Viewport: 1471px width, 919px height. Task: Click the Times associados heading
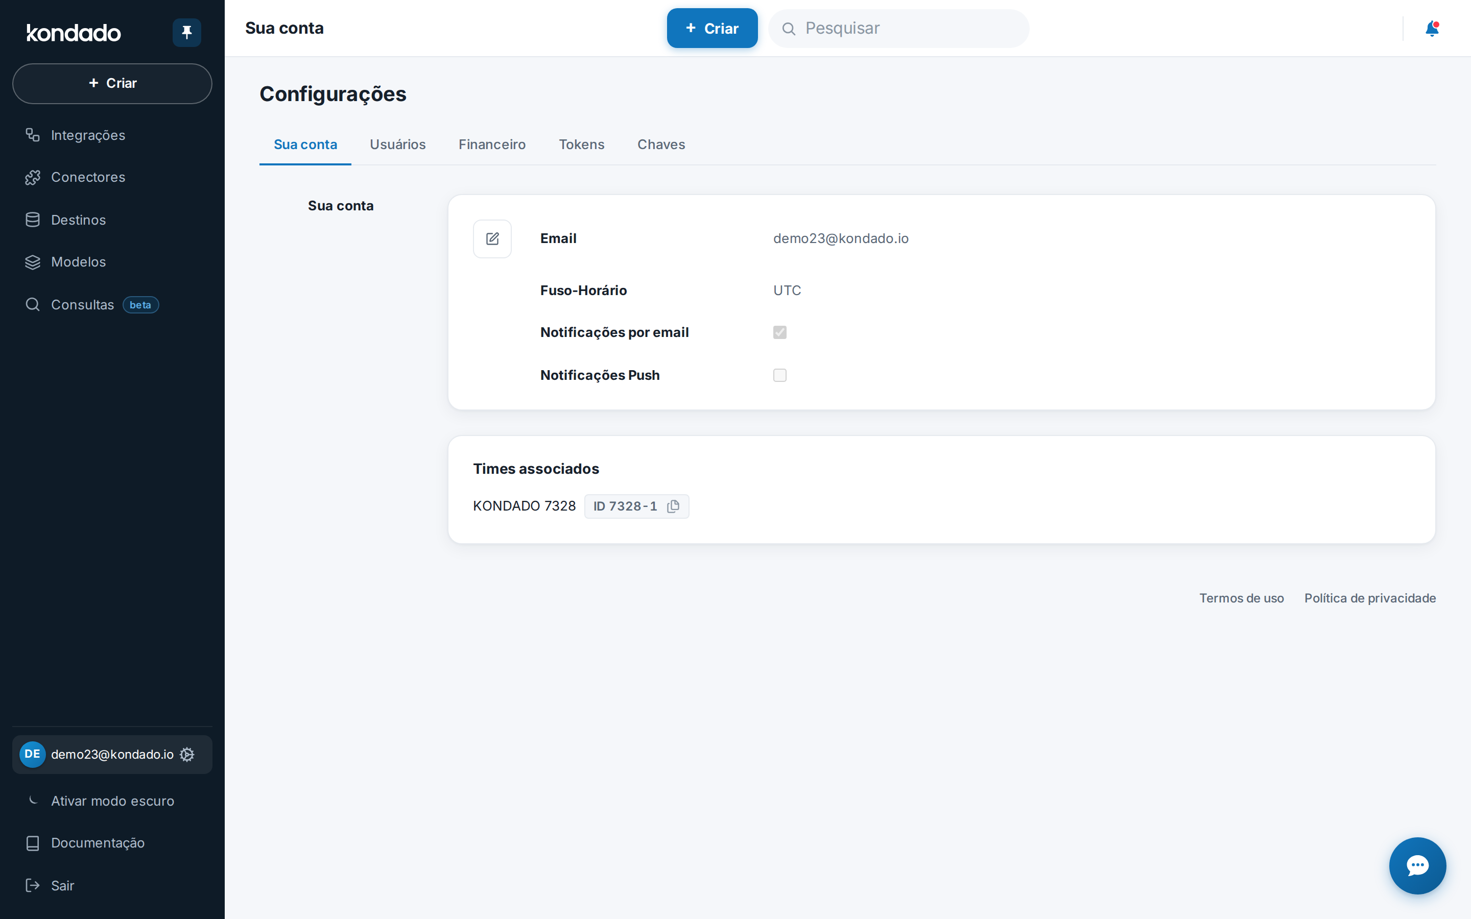536,469
